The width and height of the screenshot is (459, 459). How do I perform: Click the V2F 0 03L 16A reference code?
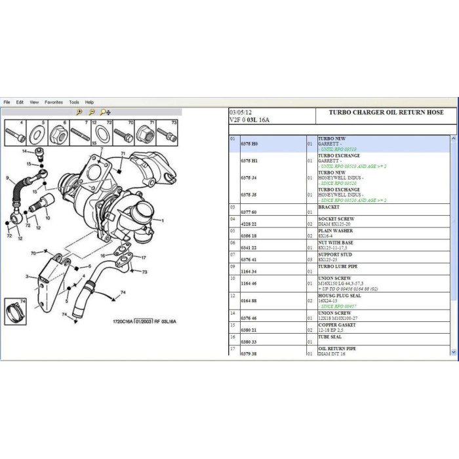(249, 120)
